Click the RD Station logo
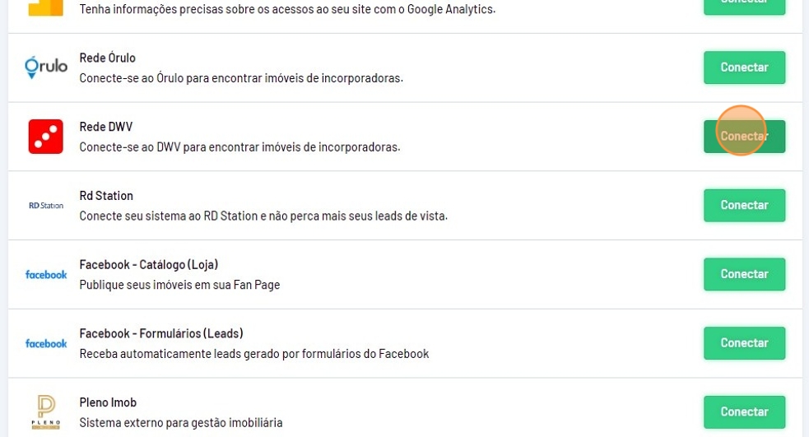 pyautogui.click(x=46, y=206)
